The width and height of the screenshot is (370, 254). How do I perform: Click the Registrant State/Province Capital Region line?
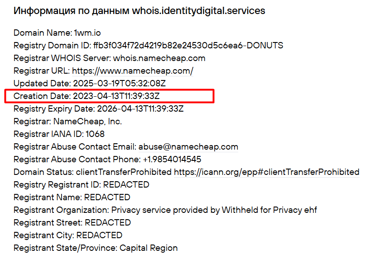95,248
